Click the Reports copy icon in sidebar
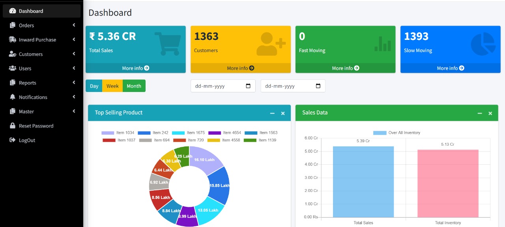Viewport: 505px width, 227px height. 13,83
